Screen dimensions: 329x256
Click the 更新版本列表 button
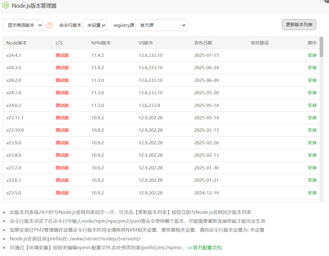(299, 24)
